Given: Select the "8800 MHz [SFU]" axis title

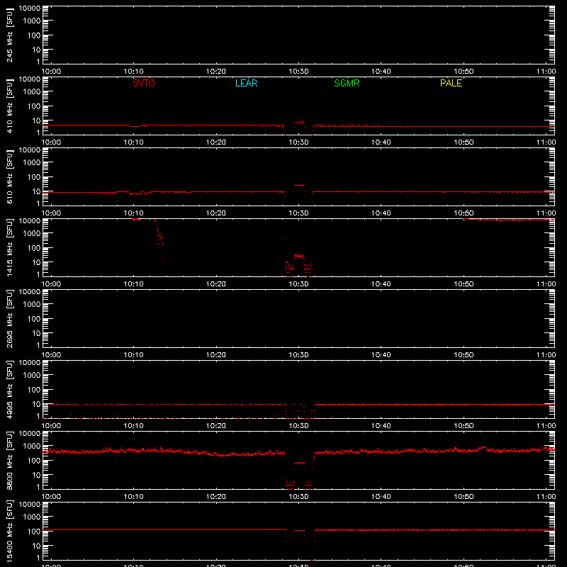Looking at the screenshot, I should [x=9, y=461].
